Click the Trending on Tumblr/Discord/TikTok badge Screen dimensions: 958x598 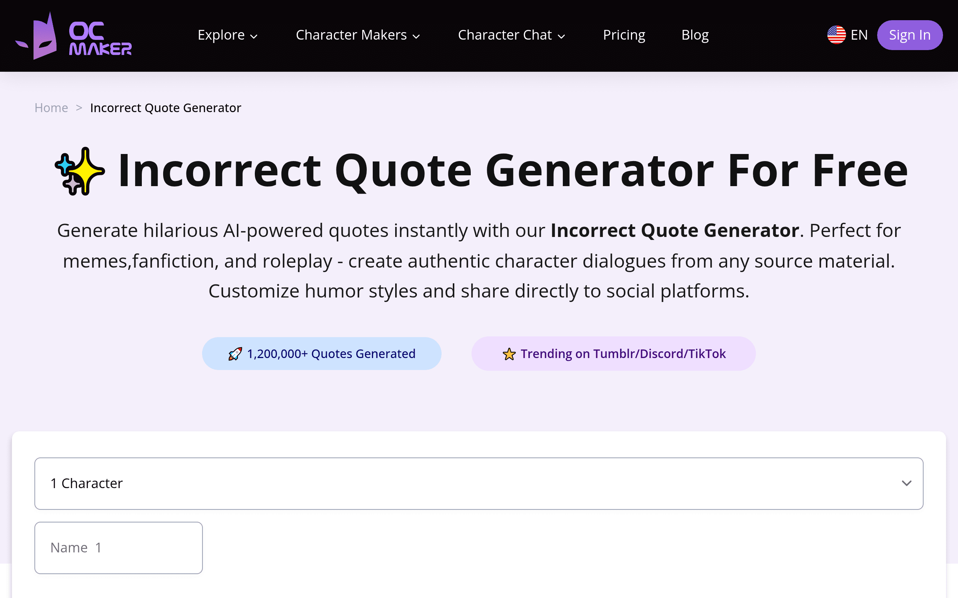point(613,354)
